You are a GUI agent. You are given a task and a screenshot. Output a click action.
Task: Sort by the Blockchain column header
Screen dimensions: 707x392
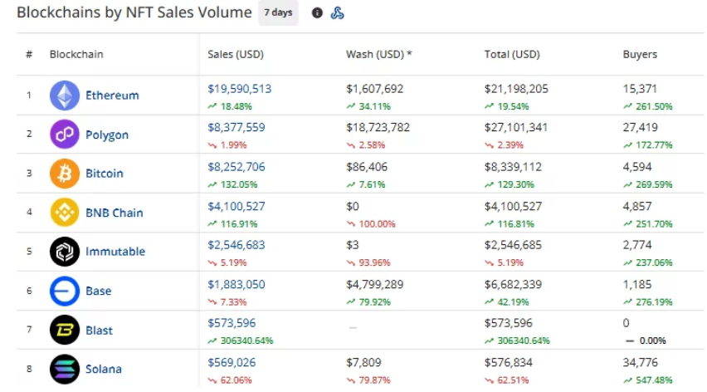tap(76, 54)
